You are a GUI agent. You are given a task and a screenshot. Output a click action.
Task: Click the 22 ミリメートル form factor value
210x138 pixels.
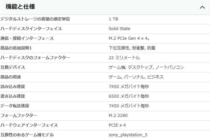click(124, 58)
